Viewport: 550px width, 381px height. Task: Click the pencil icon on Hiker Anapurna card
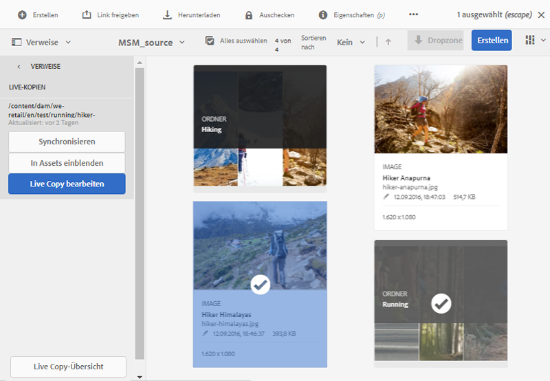tap(386, 197)
